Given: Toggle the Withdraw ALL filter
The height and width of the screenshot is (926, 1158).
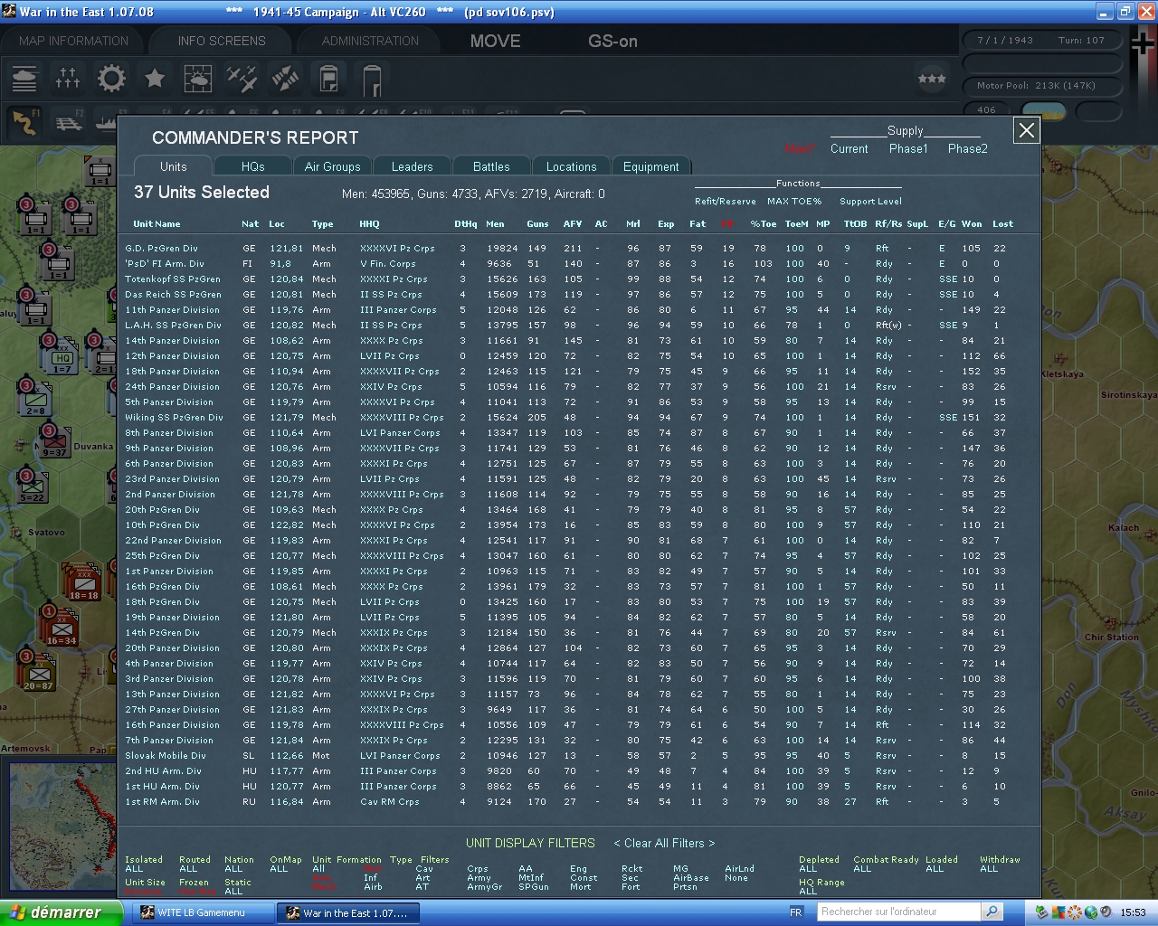Looking at the screenshot, I should point(989,869).
